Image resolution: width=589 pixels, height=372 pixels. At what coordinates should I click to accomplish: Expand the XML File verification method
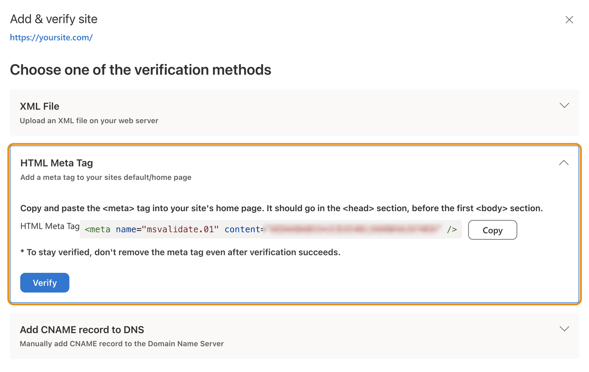(564, 105)
